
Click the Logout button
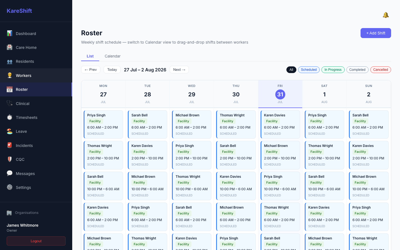pyautogui.click(x=36, y=241)
